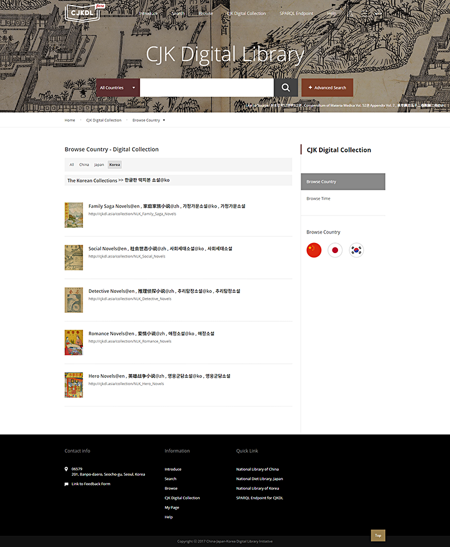Open the Social Novels title
Image resolution: width=450 pixels, height=547 pixels.
tap(160, 249)
